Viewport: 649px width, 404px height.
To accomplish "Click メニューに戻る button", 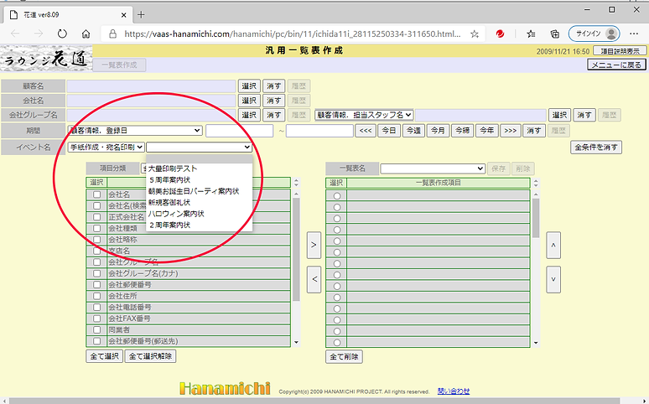I will [x=616, y=65].
